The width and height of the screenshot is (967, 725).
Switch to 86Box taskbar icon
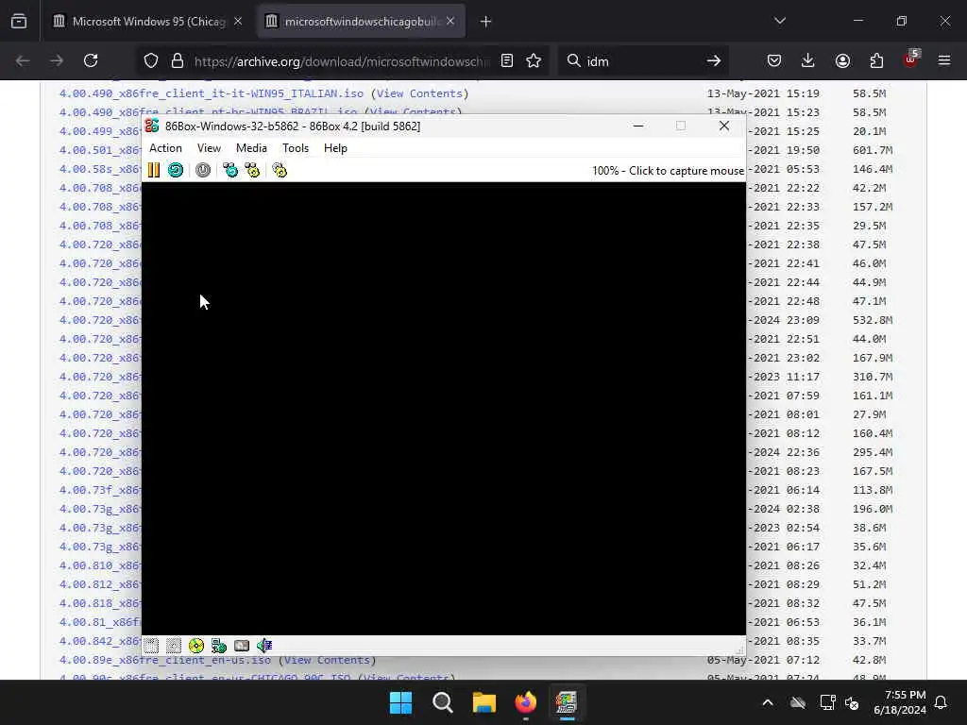coord(567,702)
